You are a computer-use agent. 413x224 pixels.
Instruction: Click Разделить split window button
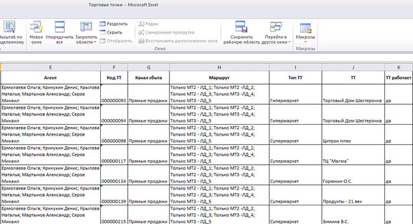[x=114, y=24]
